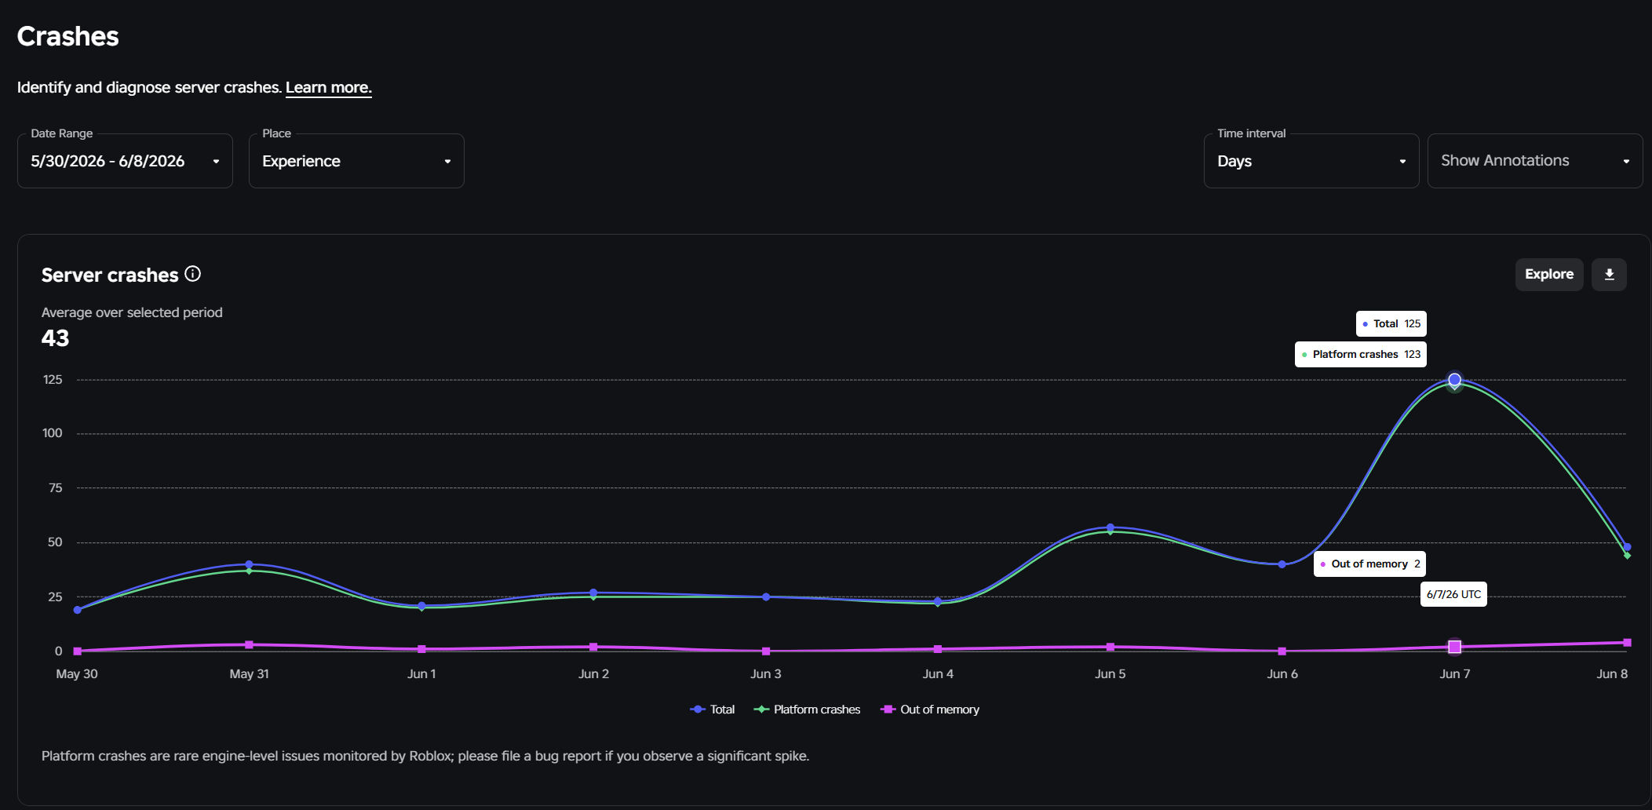Click the May 30 Total data point
The width and height of the screenshot is (1652, 810).
point(77,610)
